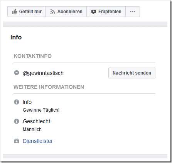Click the Gewinne Täglich! description text
The height and width of the screenshot is (163, 172).
41,110
